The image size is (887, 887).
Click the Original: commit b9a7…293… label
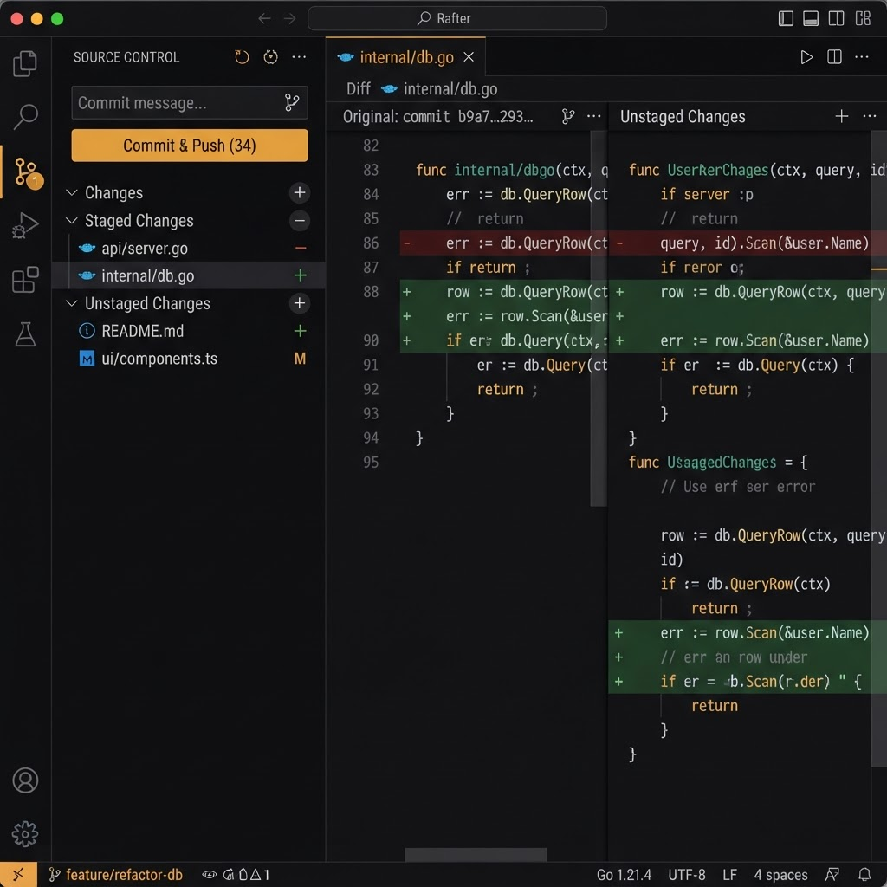point(437,117)
